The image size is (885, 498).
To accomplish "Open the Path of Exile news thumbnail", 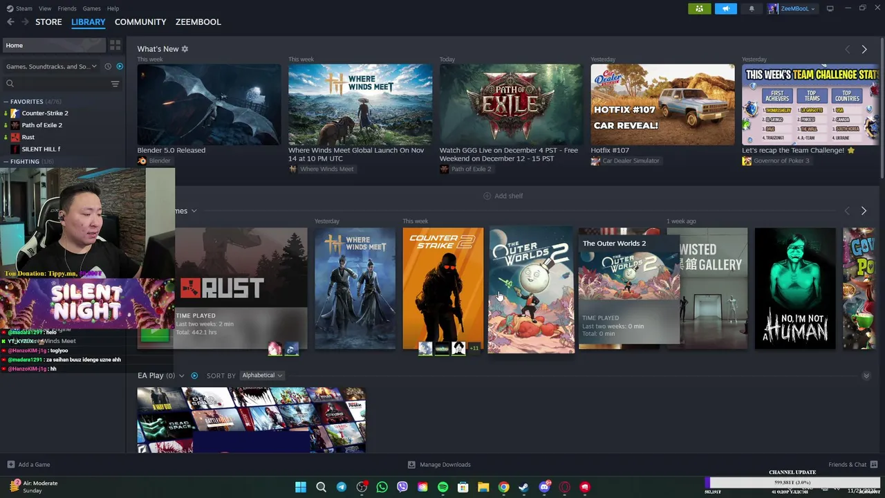I will (x=511, y=104).
